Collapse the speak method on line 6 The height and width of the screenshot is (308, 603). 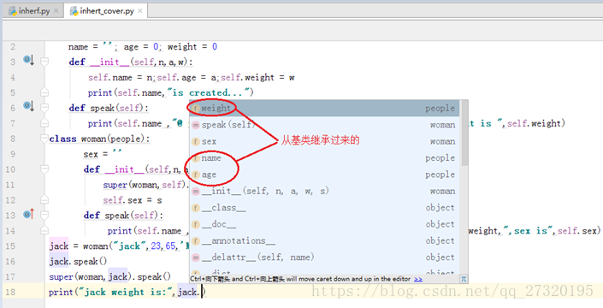44,108
